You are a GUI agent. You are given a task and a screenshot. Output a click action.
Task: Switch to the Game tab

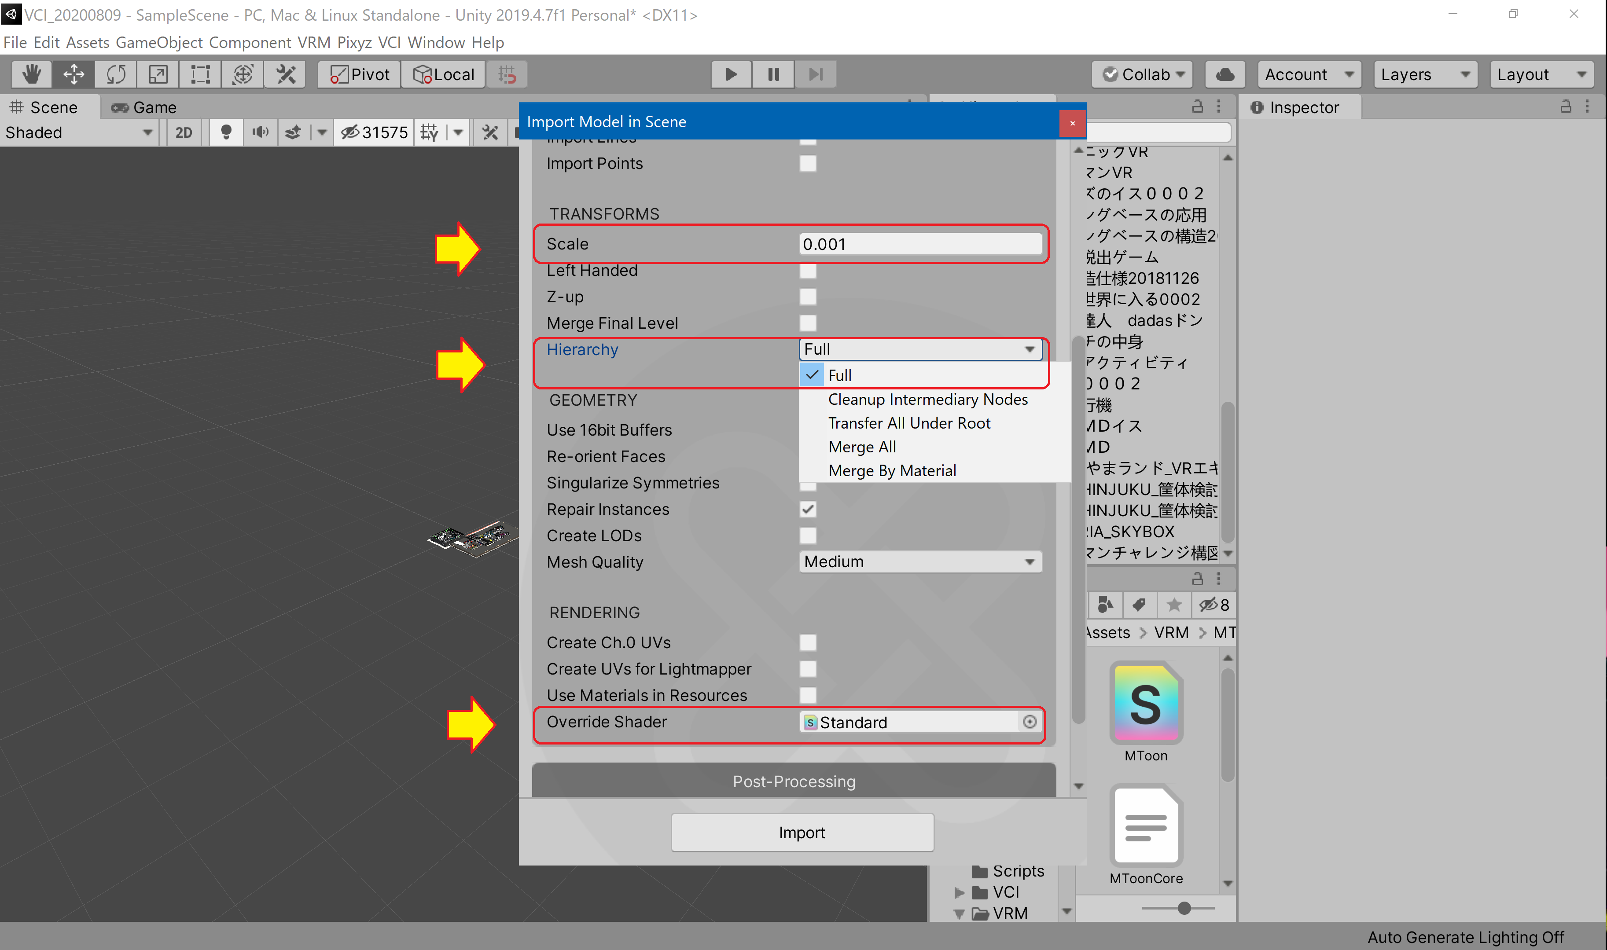pyautogui.click(x=144, y=107)
